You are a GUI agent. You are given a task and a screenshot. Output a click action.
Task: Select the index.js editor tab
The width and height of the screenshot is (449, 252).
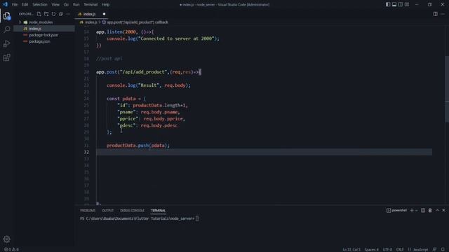coord(89,14)
